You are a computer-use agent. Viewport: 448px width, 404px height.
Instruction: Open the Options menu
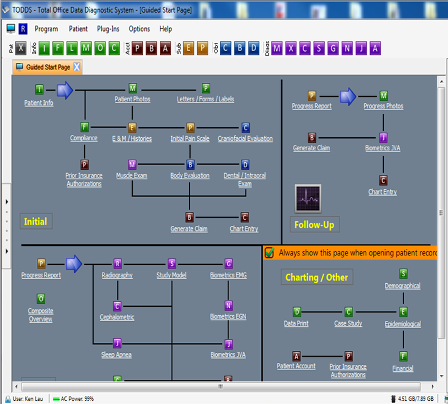pyautogui.click(x=139, y=29)
